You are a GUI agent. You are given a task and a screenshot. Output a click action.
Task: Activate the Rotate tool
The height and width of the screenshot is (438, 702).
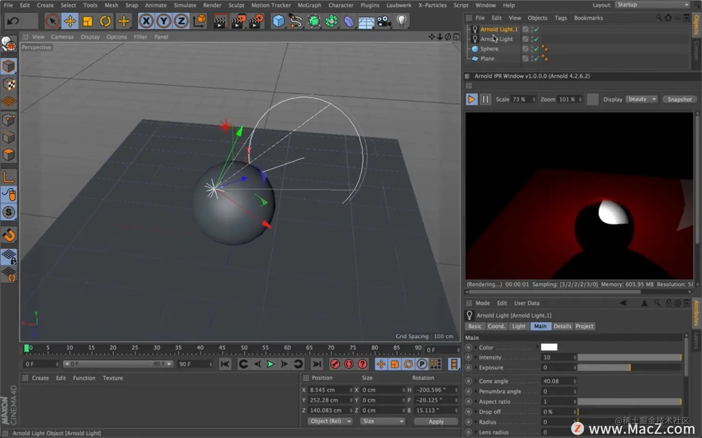click(x=105, y=21)
